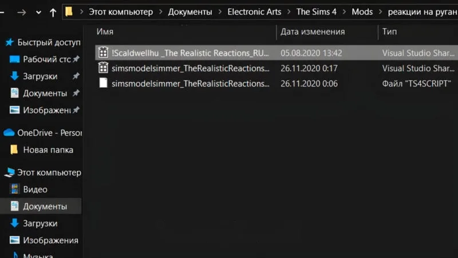The width and height of the screenshot is (458, 258).
Task: Open Новая папка in sidebar
Action: pos(48,150)
